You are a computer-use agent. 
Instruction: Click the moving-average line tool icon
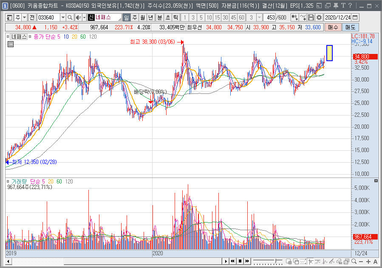click(x=318, y=262)
